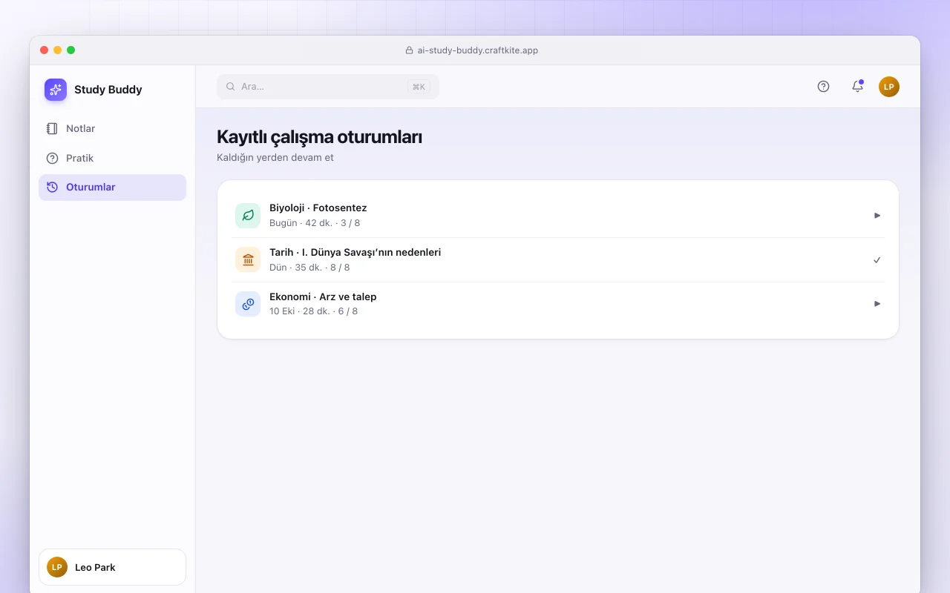Click the ⌘K shortcut badge
950x593 pixels.
coord(419,87)
